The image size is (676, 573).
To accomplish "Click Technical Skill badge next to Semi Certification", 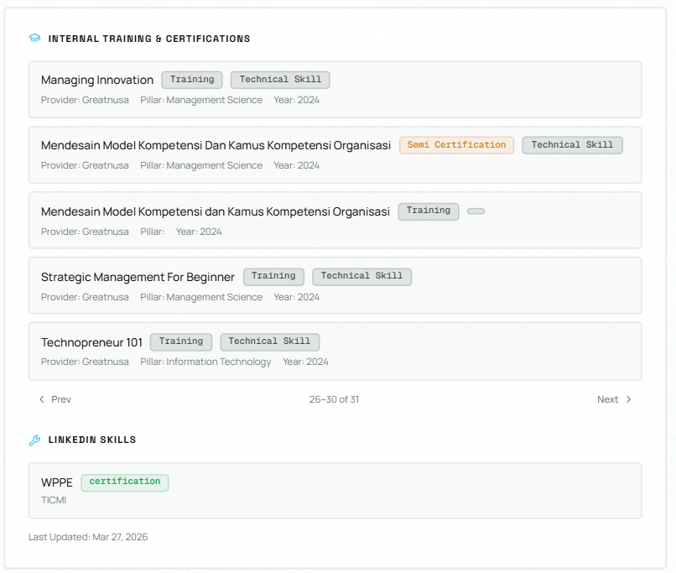I will coord(572,145).
